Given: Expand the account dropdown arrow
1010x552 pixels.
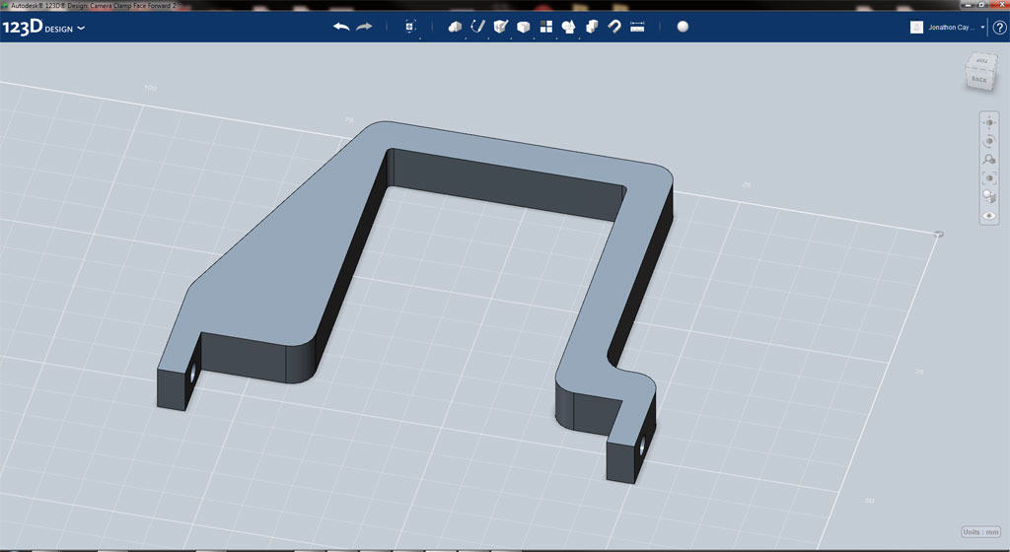Looking at the screenshot, I should pyautogui.click(x=982, y=28).
